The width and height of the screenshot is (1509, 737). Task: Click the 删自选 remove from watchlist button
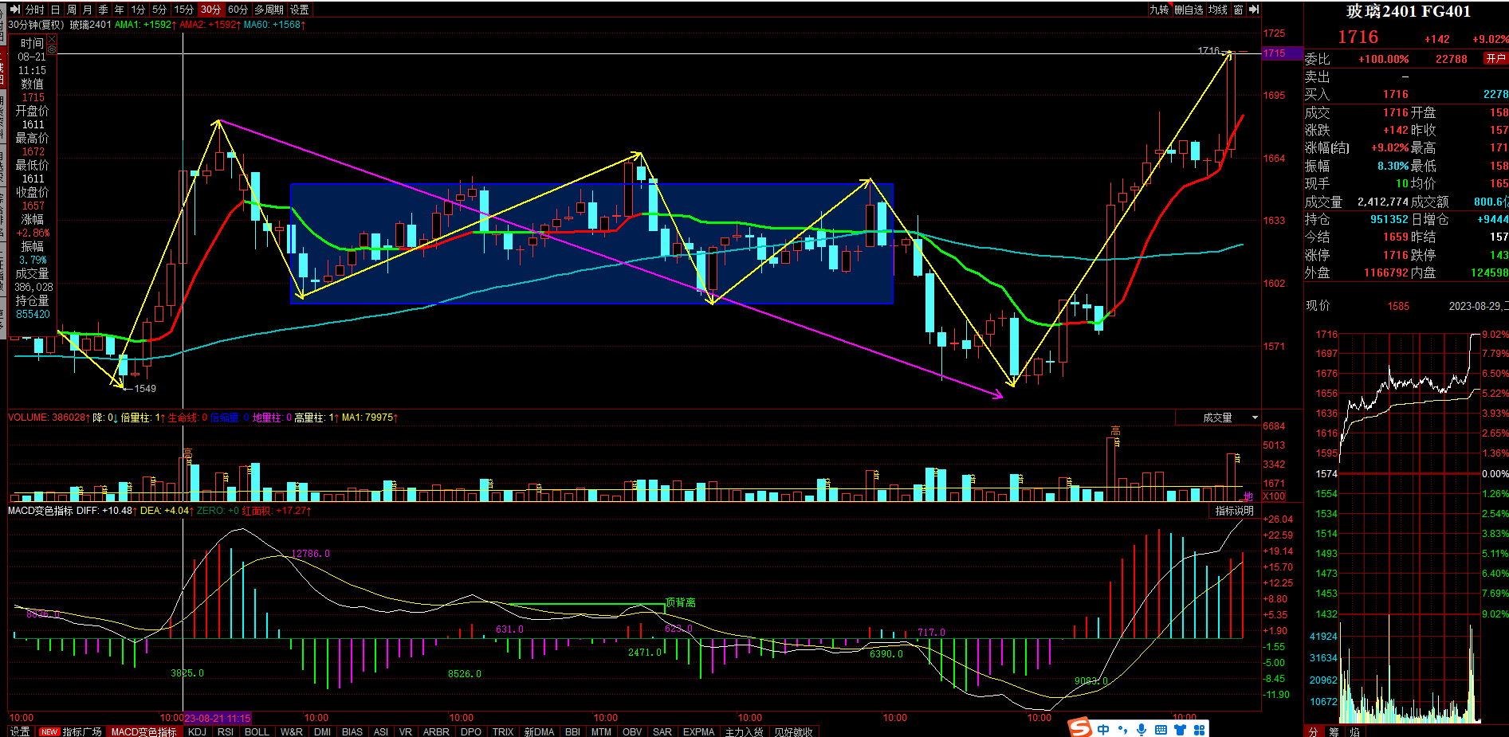[1188, 10]
